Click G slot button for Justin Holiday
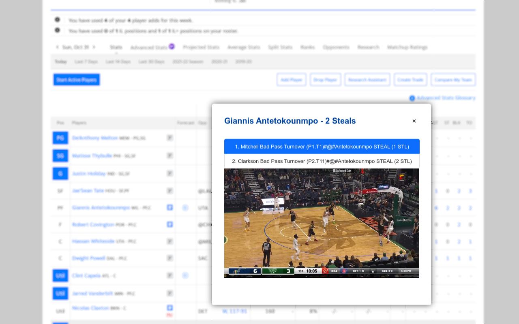Image resolution: width=519 pixels, height=324 pixels. point(60,173)
